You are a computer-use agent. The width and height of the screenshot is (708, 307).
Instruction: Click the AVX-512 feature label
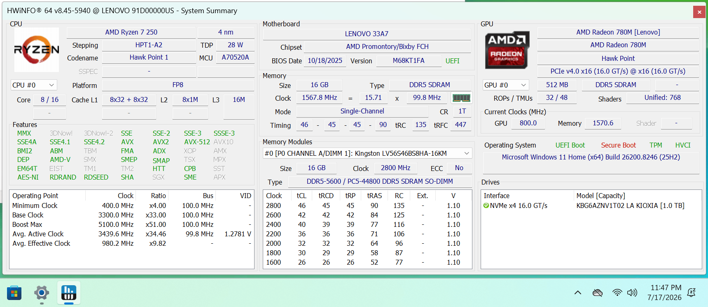point(197,142)
